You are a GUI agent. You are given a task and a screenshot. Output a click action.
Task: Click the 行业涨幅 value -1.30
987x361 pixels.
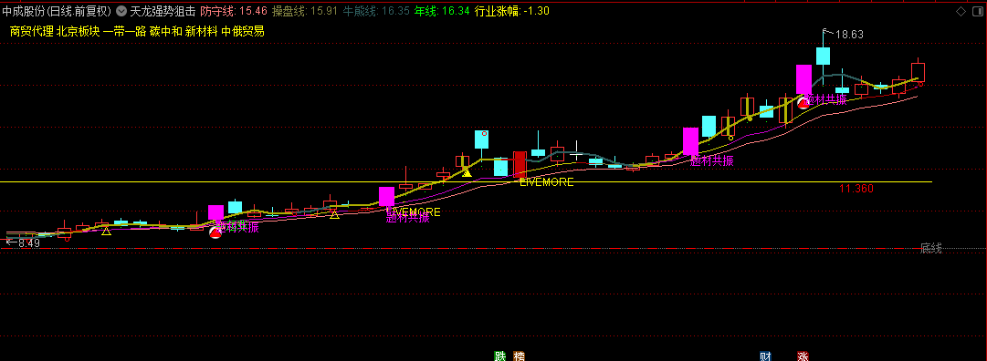pyautogui.click(x=536, y=11)
